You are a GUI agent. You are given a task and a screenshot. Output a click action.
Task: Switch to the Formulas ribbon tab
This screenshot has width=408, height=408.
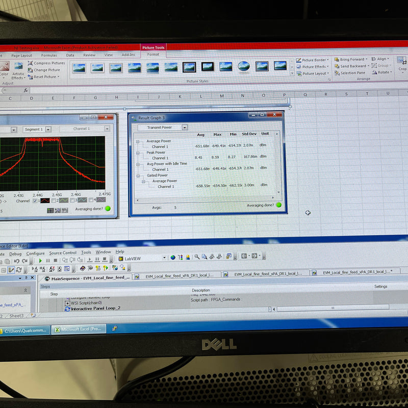49,55
